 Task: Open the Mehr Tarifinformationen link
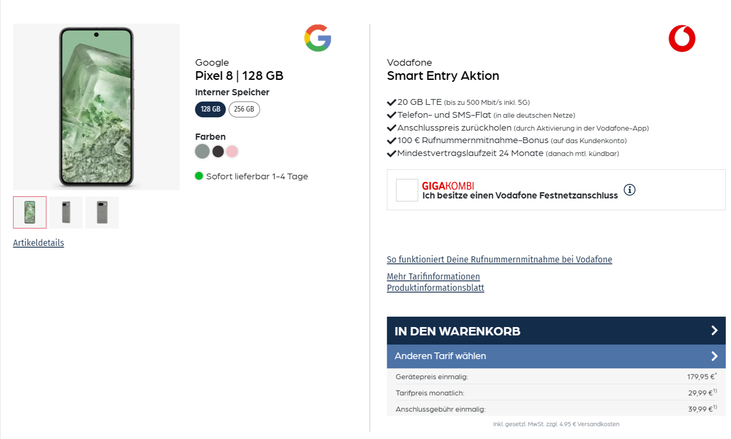[433, 276]
